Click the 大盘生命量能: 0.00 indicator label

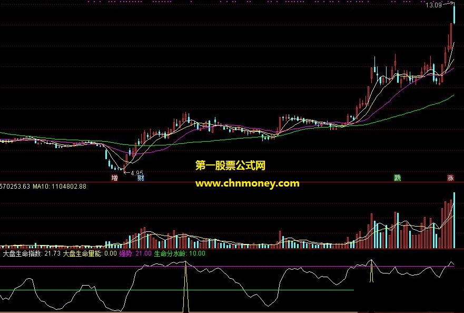point(90,253)
